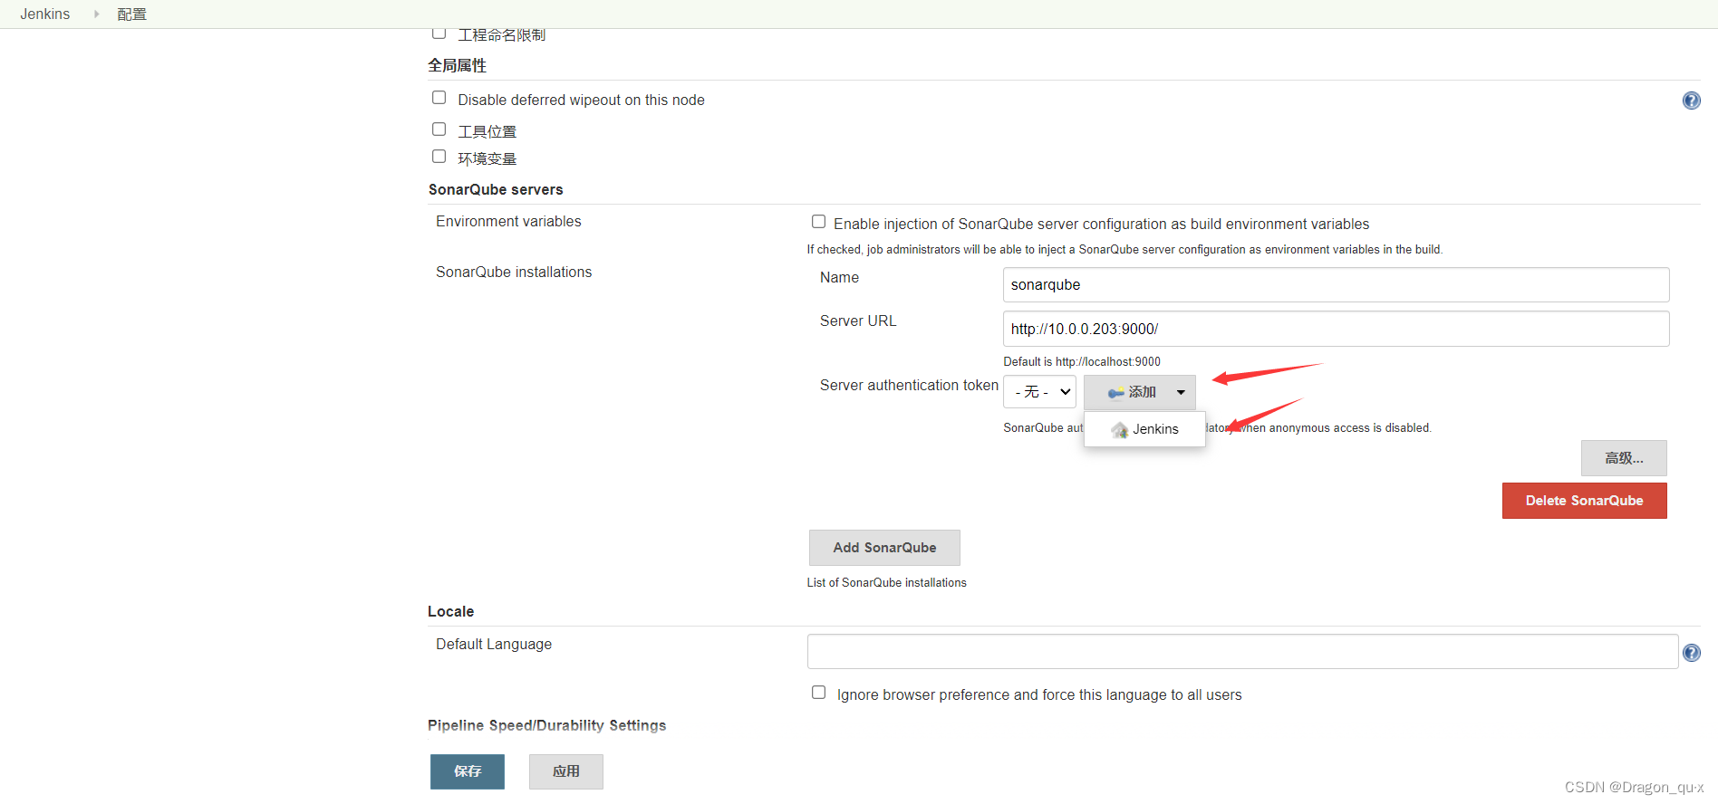Viewport: 1718px width, 804px height.
Task: Select Jenkins from the 添加 menu
Action: [x=1145, y=429]
